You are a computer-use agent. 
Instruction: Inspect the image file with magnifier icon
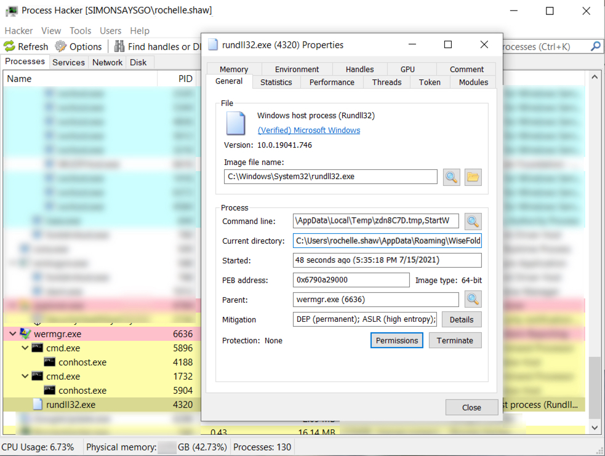(x=451, y=177)
